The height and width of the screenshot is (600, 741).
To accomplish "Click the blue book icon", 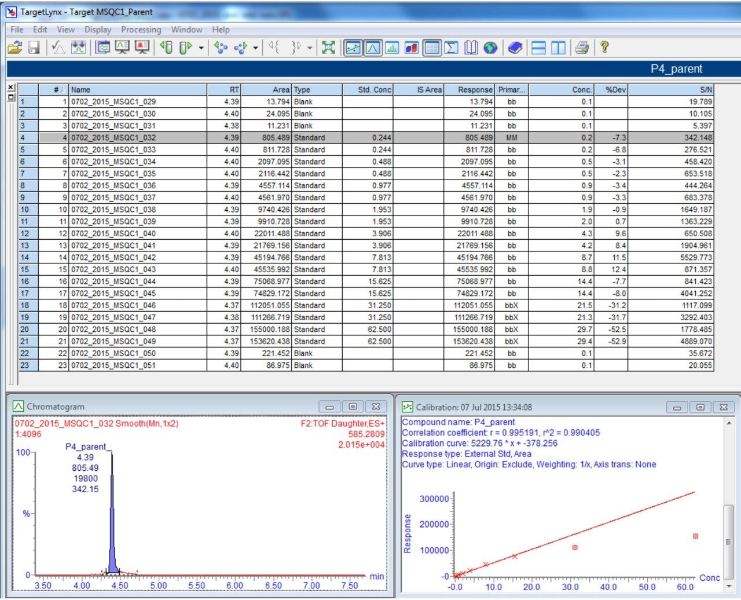I will tap(515, 47).
